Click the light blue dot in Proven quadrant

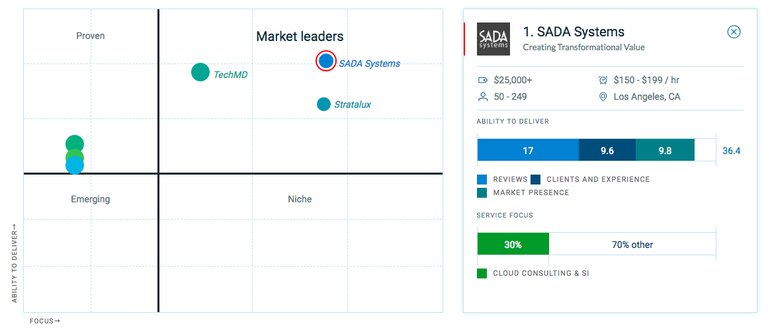pyautogui.click(x=75, y=165)
